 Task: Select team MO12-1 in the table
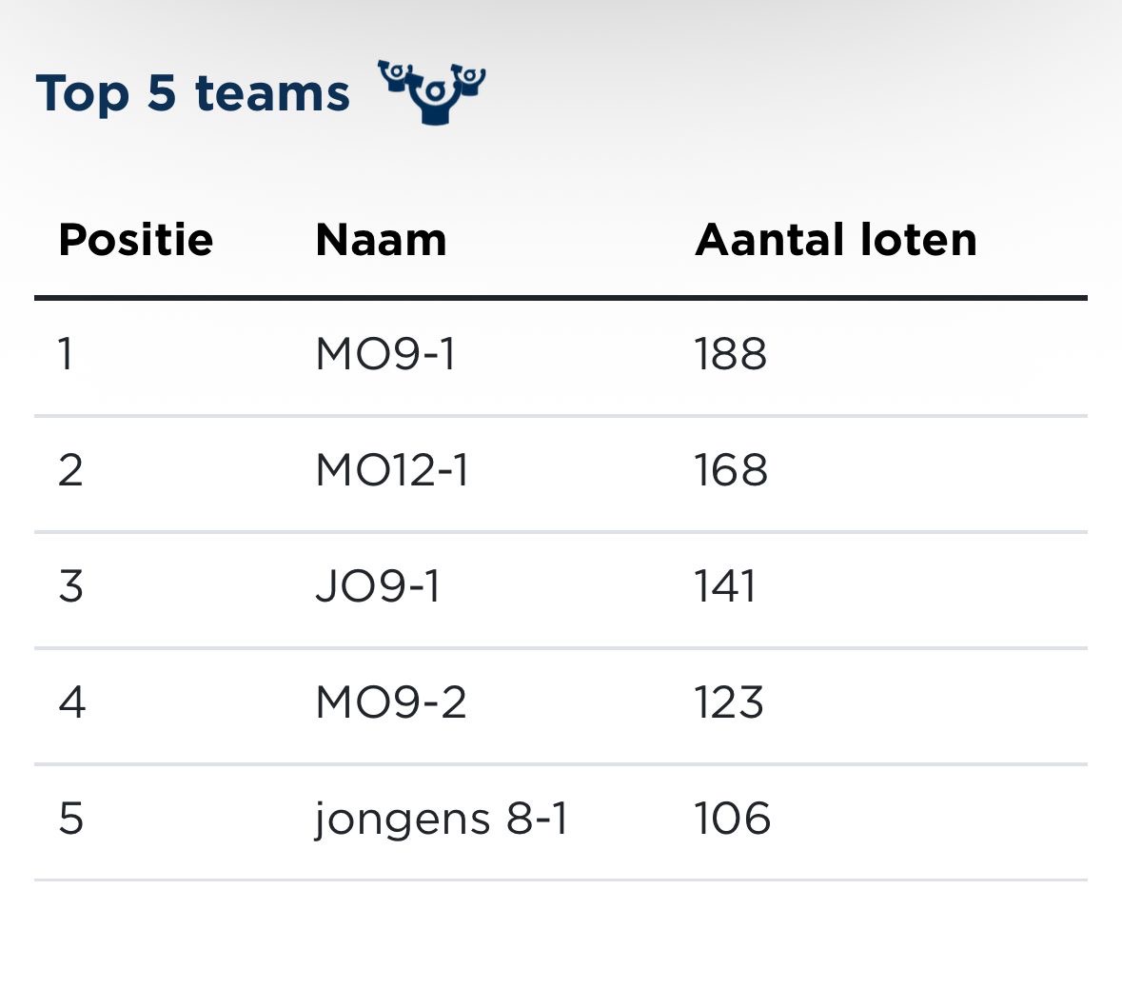[392, 471]
